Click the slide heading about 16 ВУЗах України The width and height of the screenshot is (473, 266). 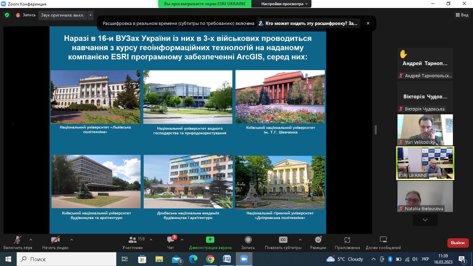pos(188,47)
